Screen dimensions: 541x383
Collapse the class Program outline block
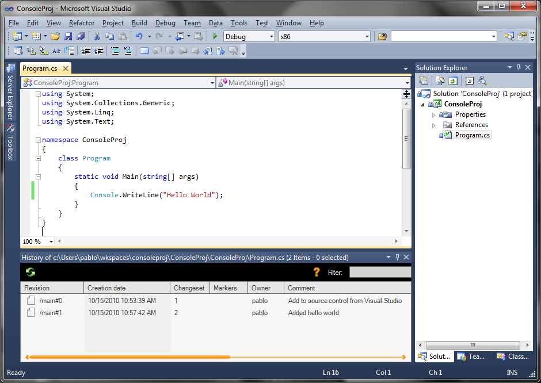[39, 158]
